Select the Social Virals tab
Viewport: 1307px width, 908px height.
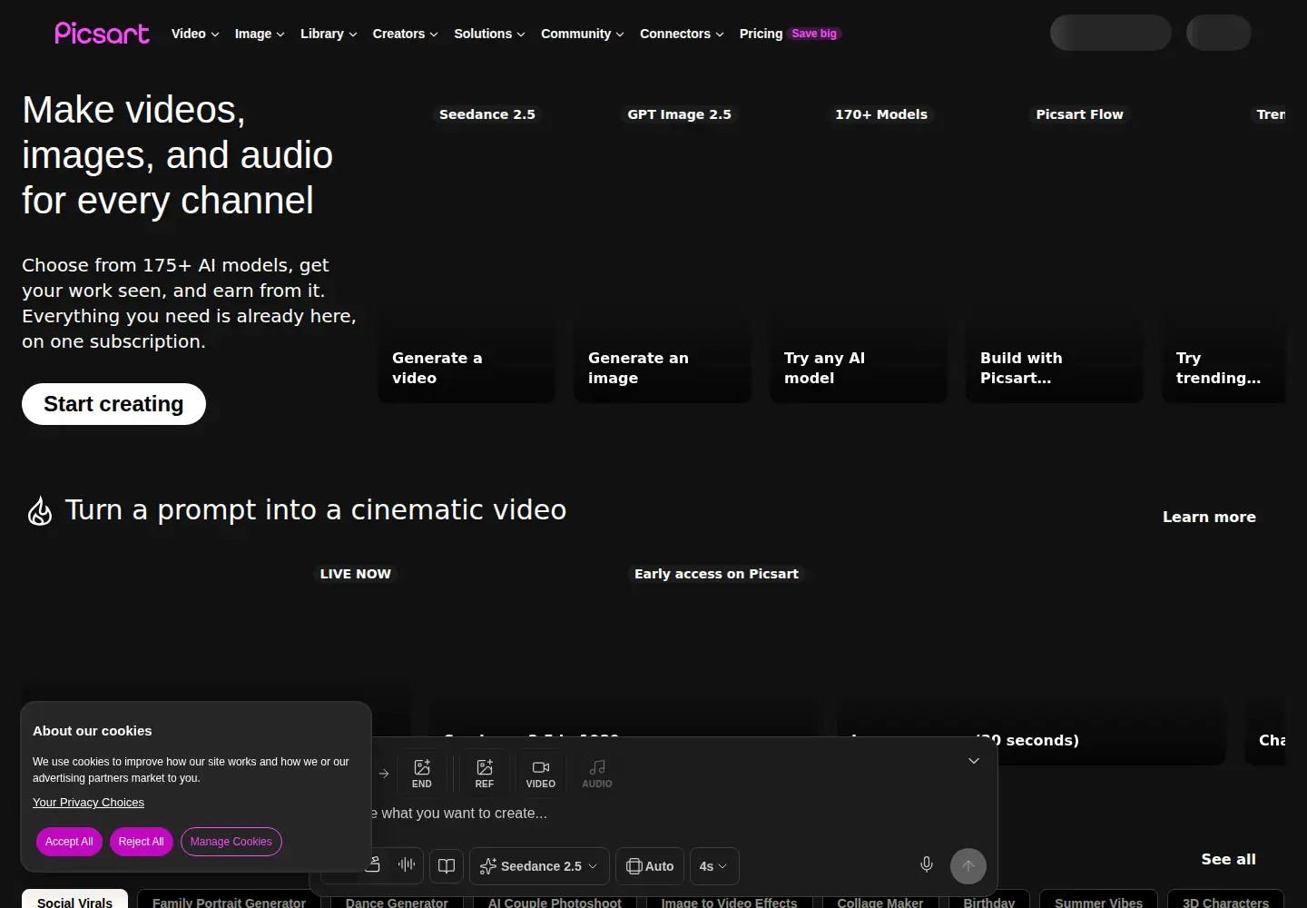[x=74, y=901]
